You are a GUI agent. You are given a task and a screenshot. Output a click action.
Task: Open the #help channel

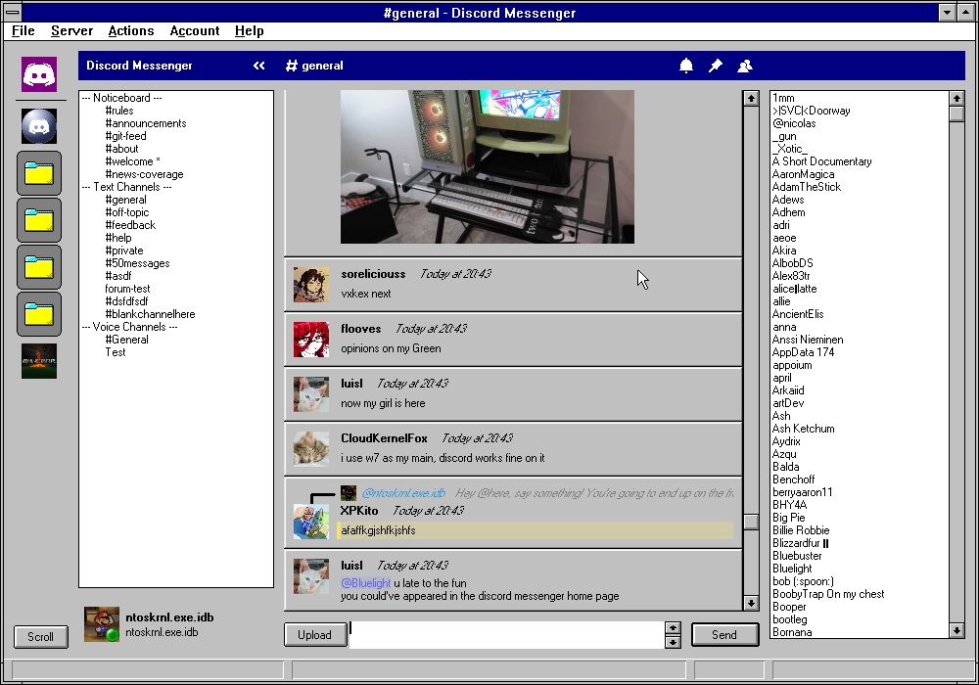click(x=118, y=238)
